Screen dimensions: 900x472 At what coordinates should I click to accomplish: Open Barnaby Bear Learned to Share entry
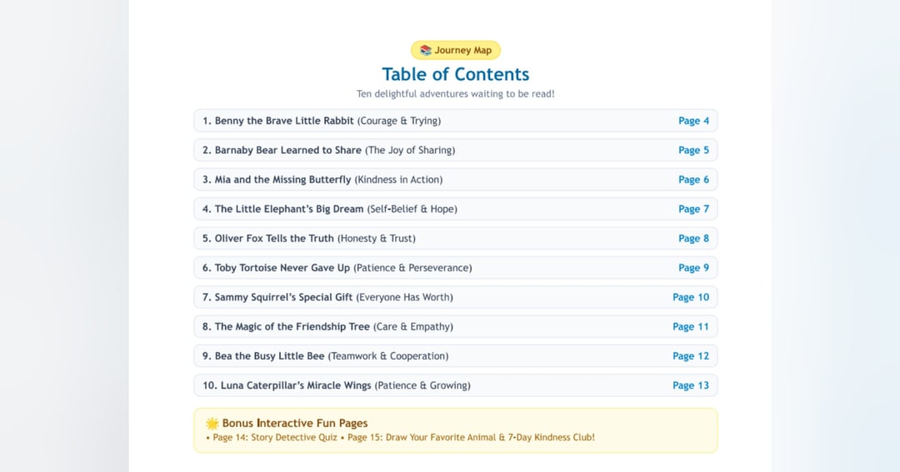[456, 151]
